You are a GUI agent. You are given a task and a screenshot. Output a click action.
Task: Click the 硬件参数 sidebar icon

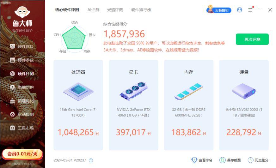[12, 60]
